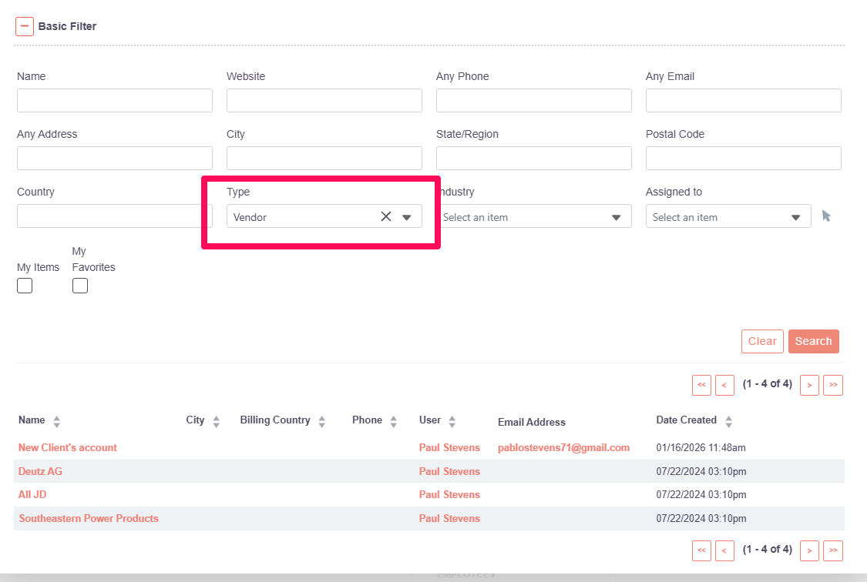This screenshot has width=867, height=582.
Task: Click the Clear button
Action: pos(762,341)
